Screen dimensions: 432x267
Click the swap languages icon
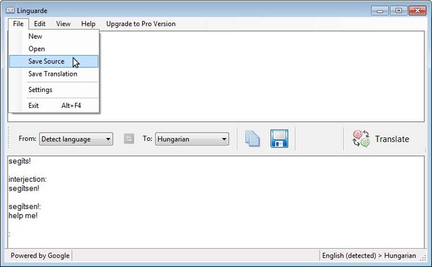pyautogui.click(x=129, y=139)
